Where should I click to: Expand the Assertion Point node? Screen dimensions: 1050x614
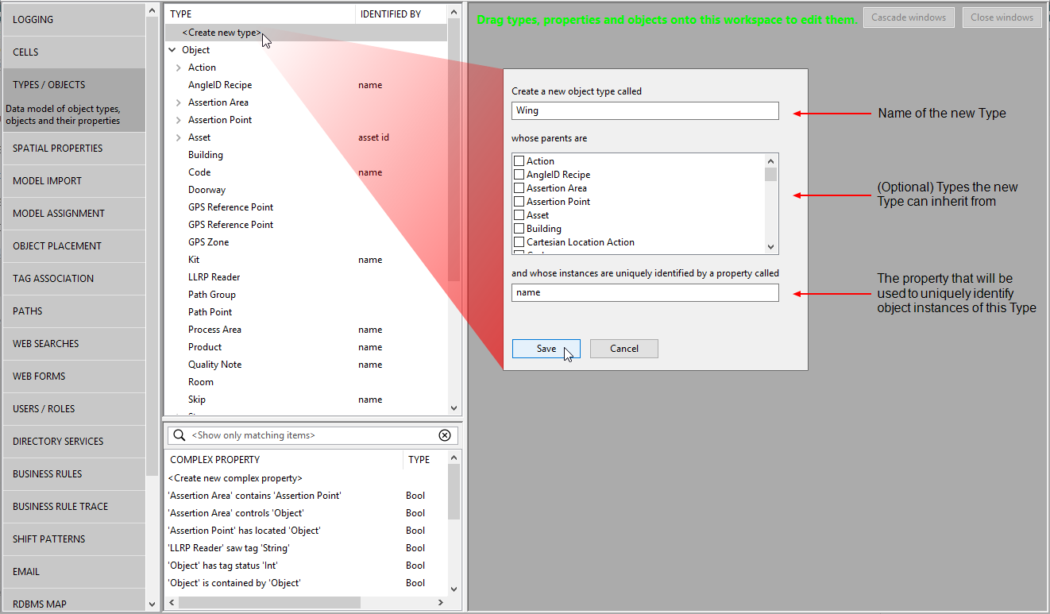pos(179,120)
